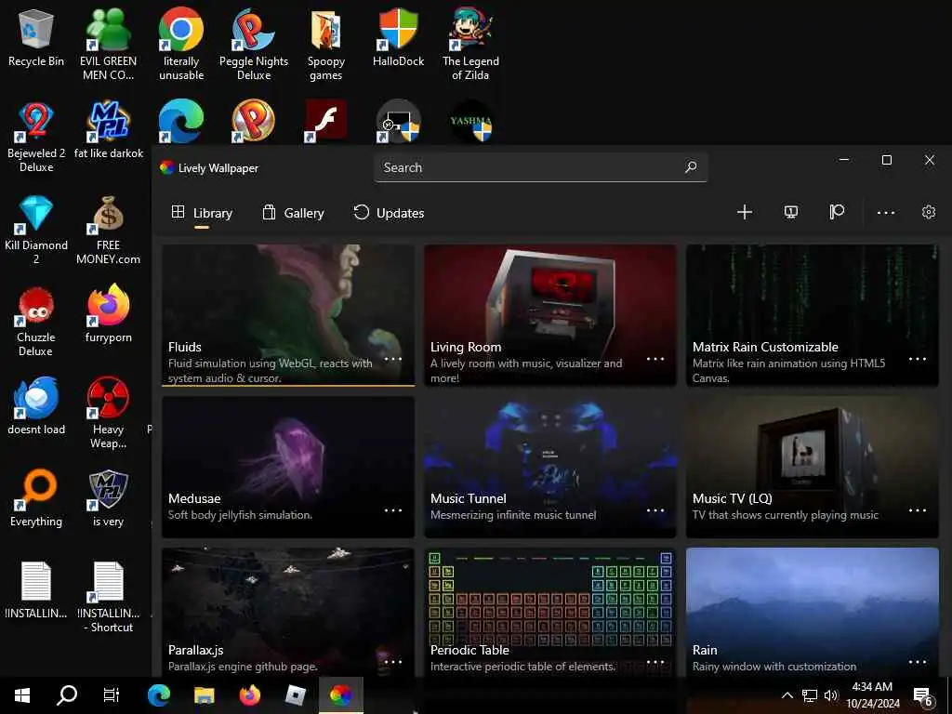This screenshot has width=952, height=714.
Task: Switch to the Gallery tab
Action: pos(293,213)
